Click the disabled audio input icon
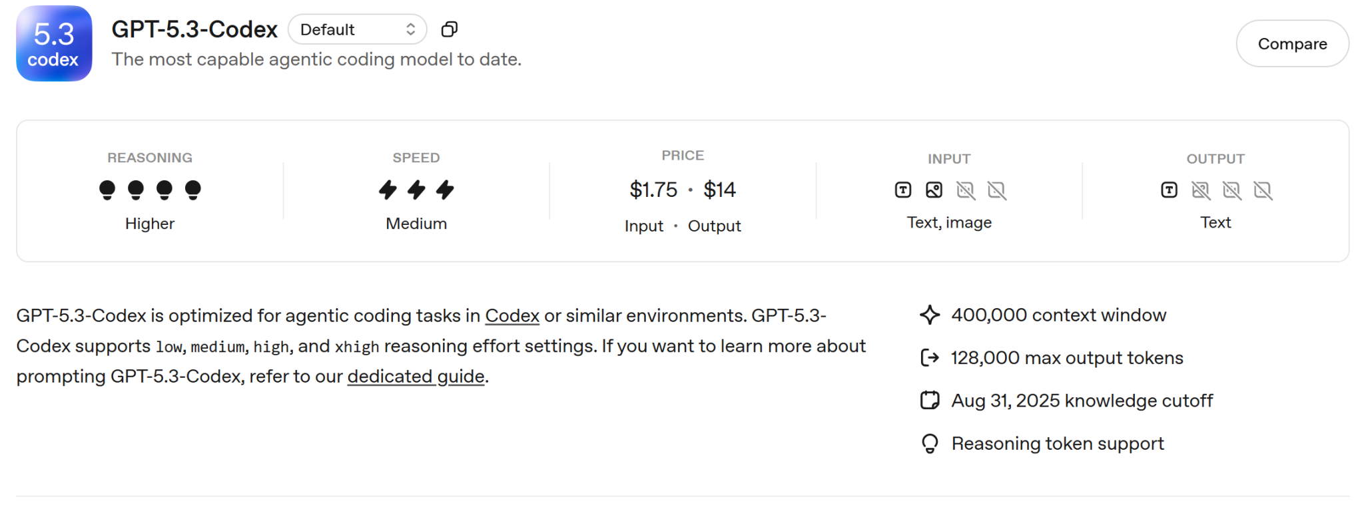The height and width of the screenshot is (511, 1364). [x=966, y=190]
